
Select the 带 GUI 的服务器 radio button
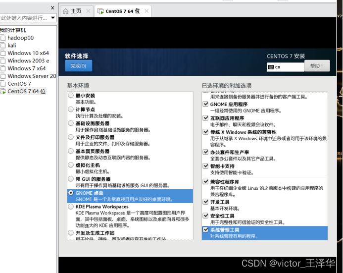coord(71,179)
